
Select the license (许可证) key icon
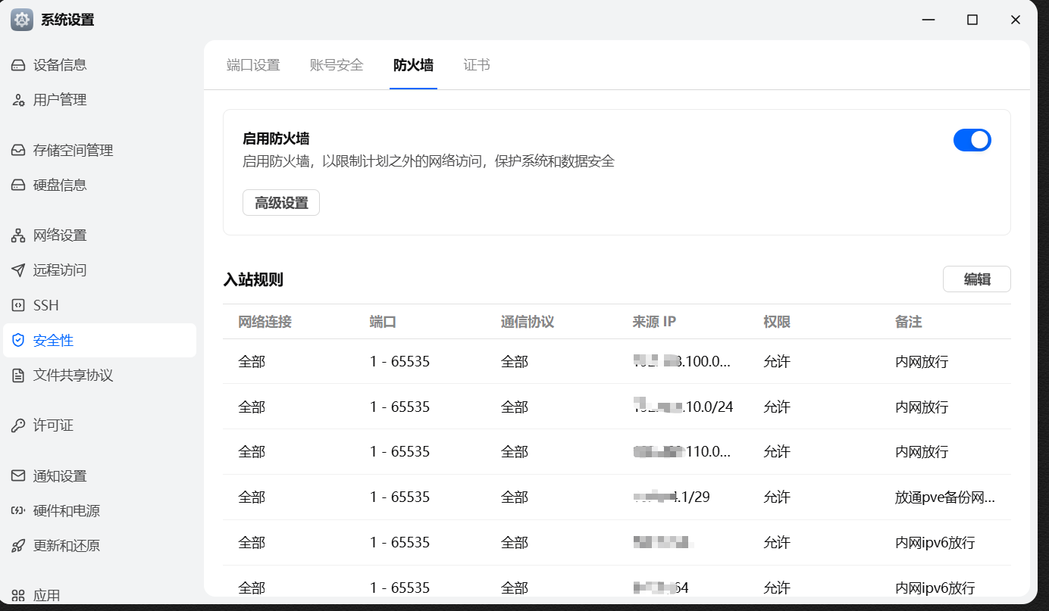coord(18,426)
